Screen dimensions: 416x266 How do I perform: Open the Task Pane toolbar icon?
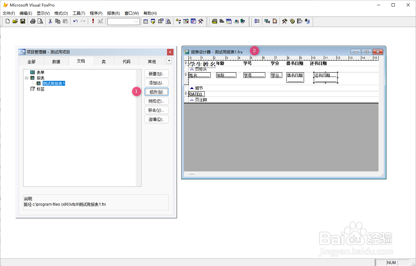tap(193, 22)
